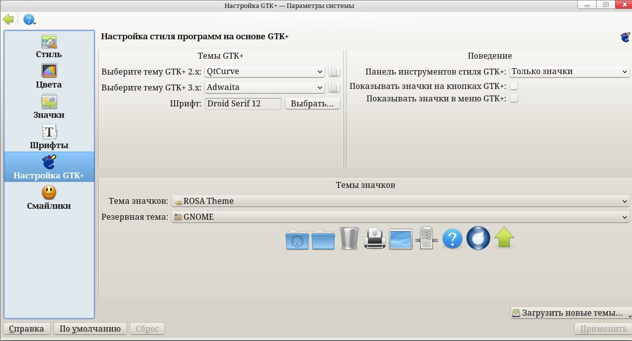Click the home folder preview icon

[x=297, y=239]
